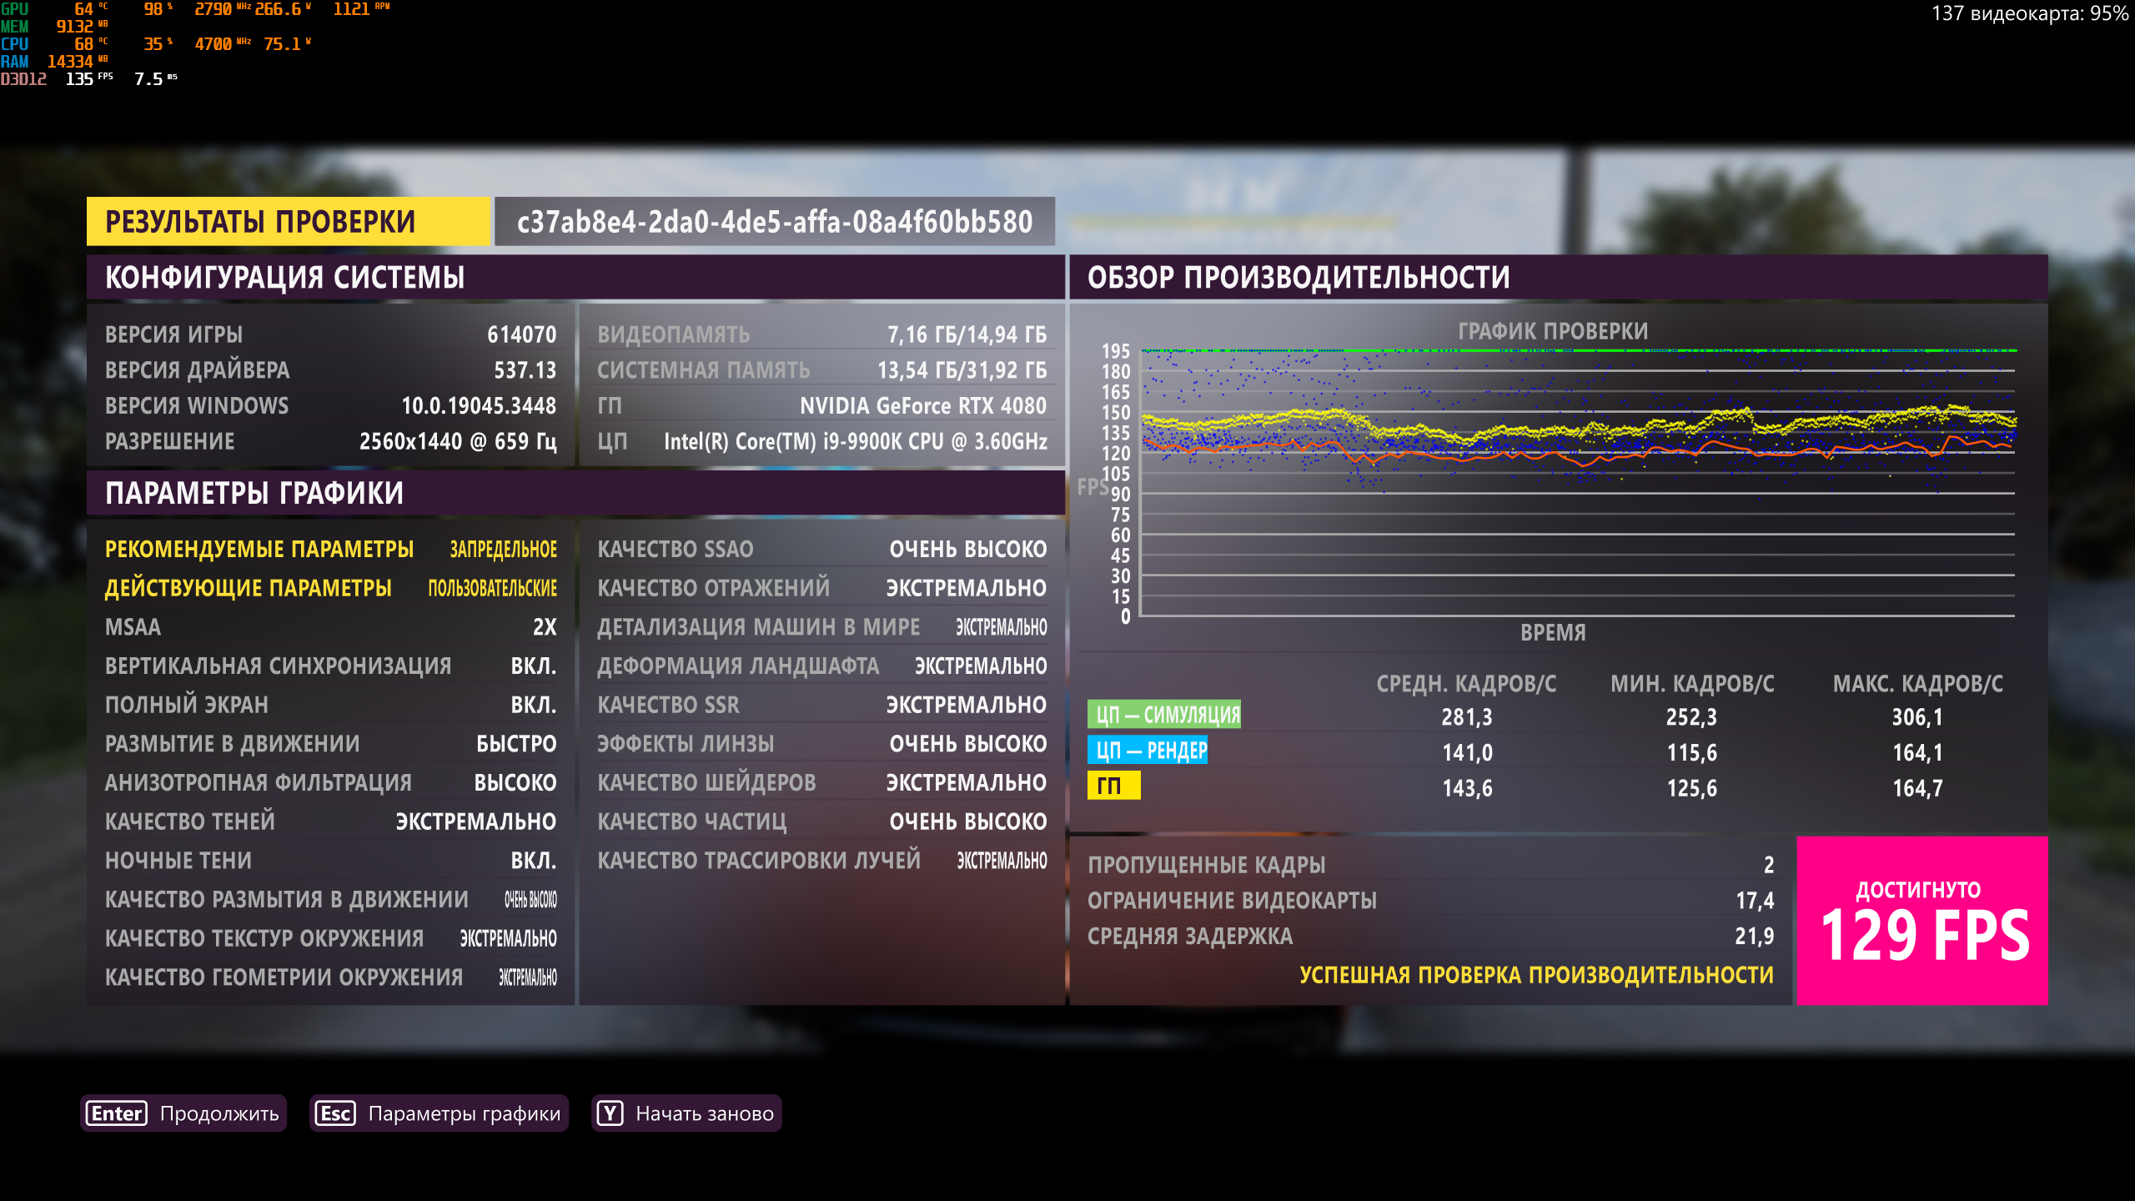Click the blue ЦП — Рендер legend swatch

(1147, 751)
